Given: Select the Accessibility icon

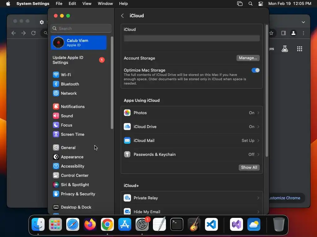Looking at the screenshot, I should click(56, 166).
